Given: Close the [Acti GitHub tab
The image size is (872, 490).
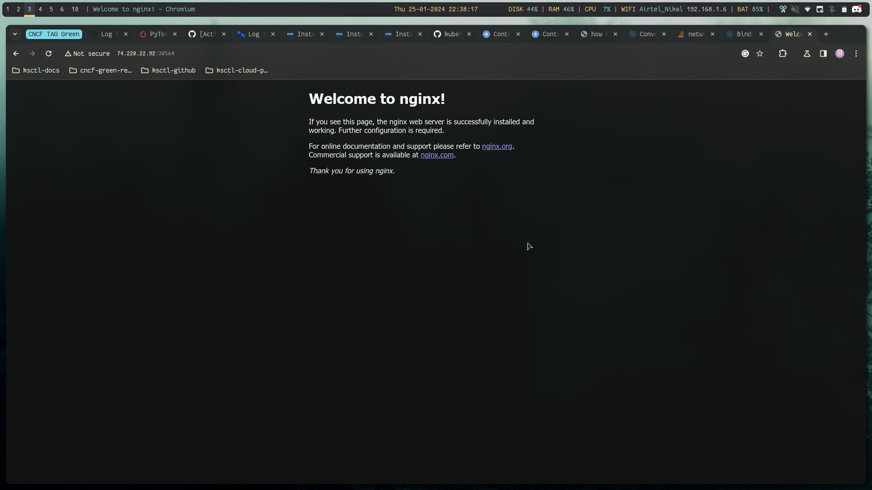Looking at the screenshot, I should [224, 34].
